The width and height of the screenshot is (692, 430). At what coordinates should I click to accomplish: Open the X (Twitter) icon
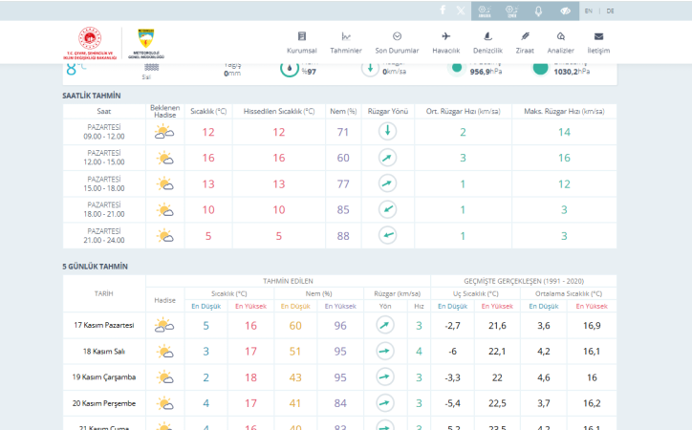[x=462, y=11]
